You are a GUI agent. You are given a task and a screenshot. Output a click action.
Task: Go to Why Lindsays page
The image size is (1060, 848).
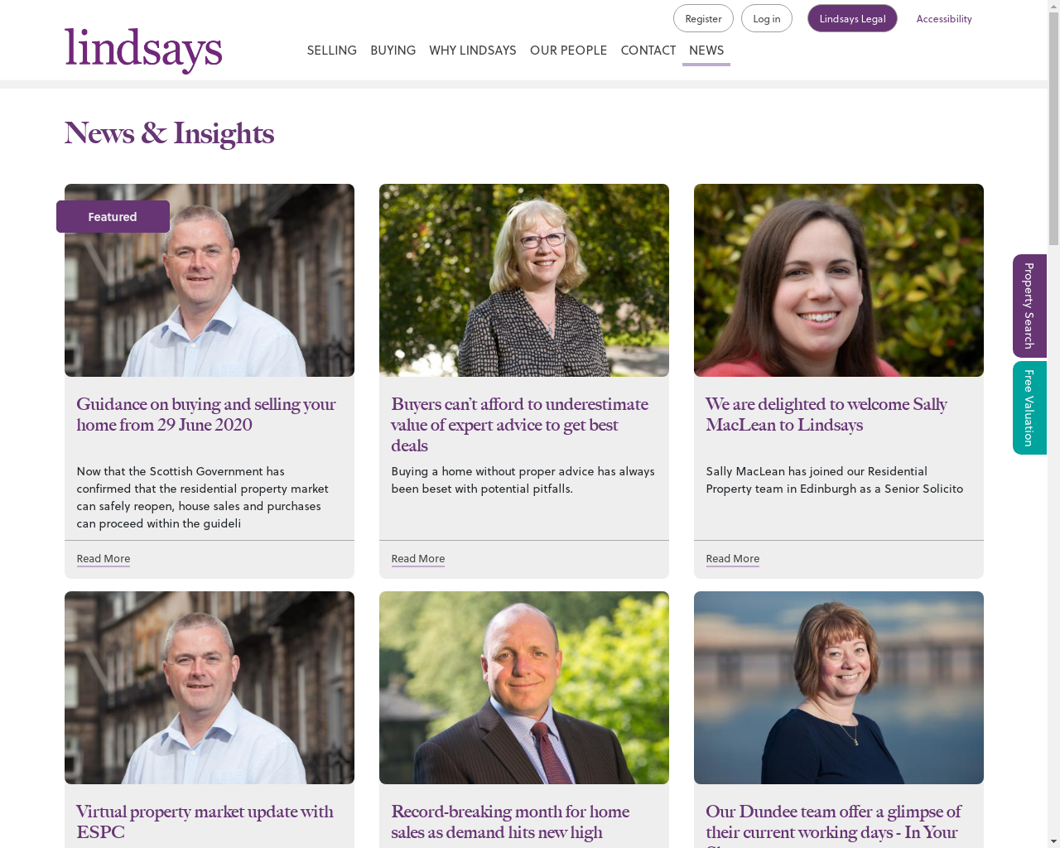point(473,51)
